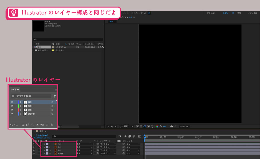Switch to 学習 workspace
Image resolution: width=260 pixels, height=159 pixels.
[x=239, y=13]
